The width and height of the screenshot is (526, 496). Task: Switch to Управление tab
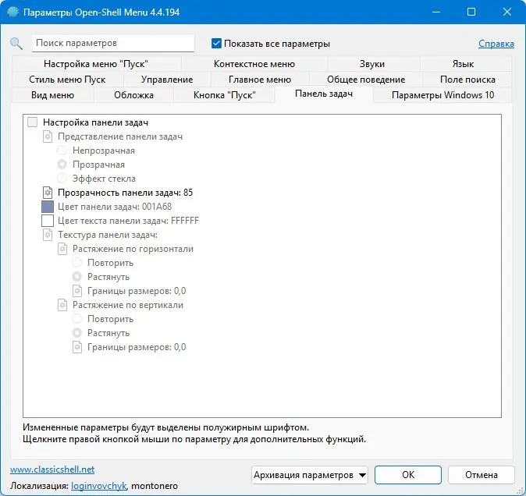point(167,80)
